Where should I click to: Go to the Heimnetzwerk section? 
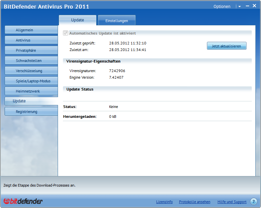point(31,91)
